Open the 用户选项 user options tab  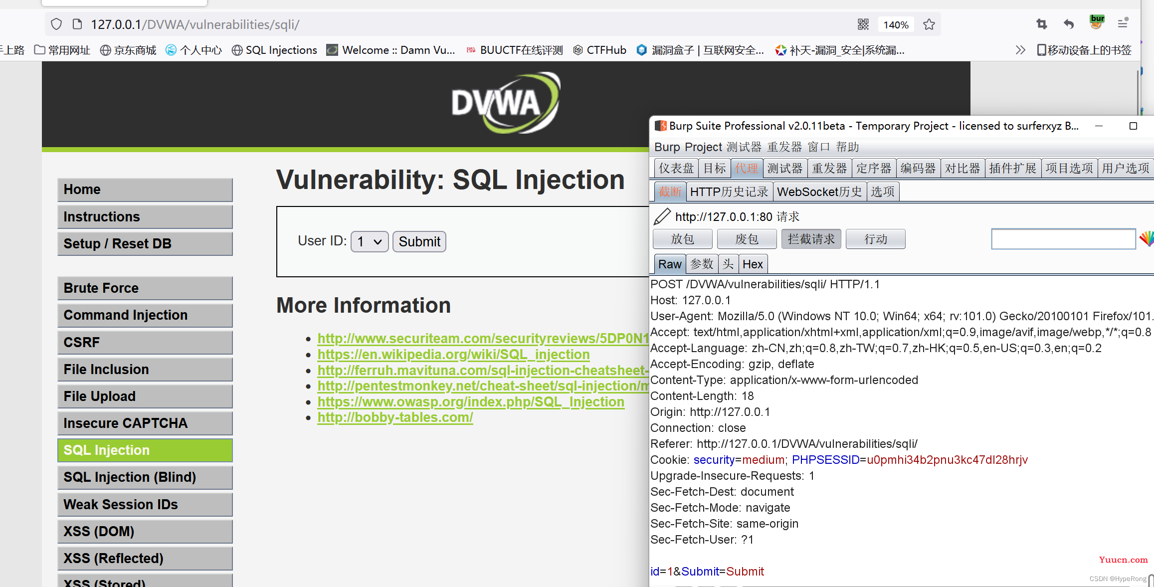tap(1126, 169)
